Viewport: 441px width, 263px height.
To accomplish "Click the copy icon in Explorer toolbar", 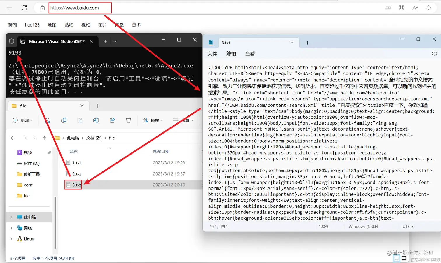I will [64, 120].
